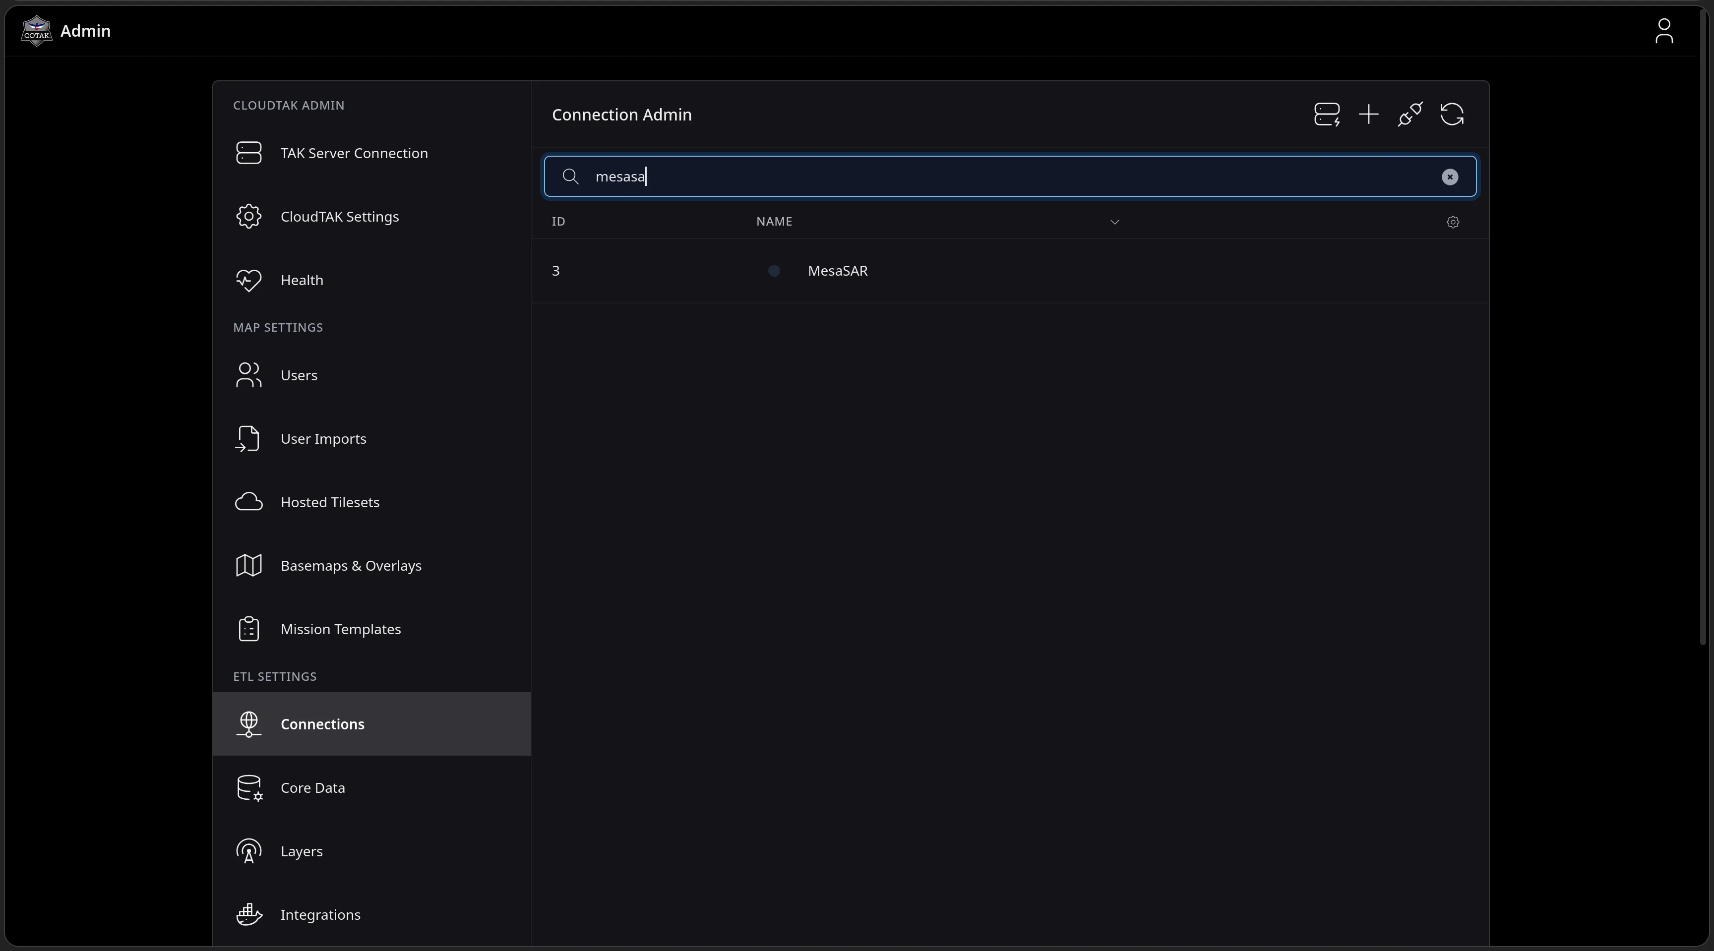
Task: Click the Layers broadcast icon
Action: point(249,851)
